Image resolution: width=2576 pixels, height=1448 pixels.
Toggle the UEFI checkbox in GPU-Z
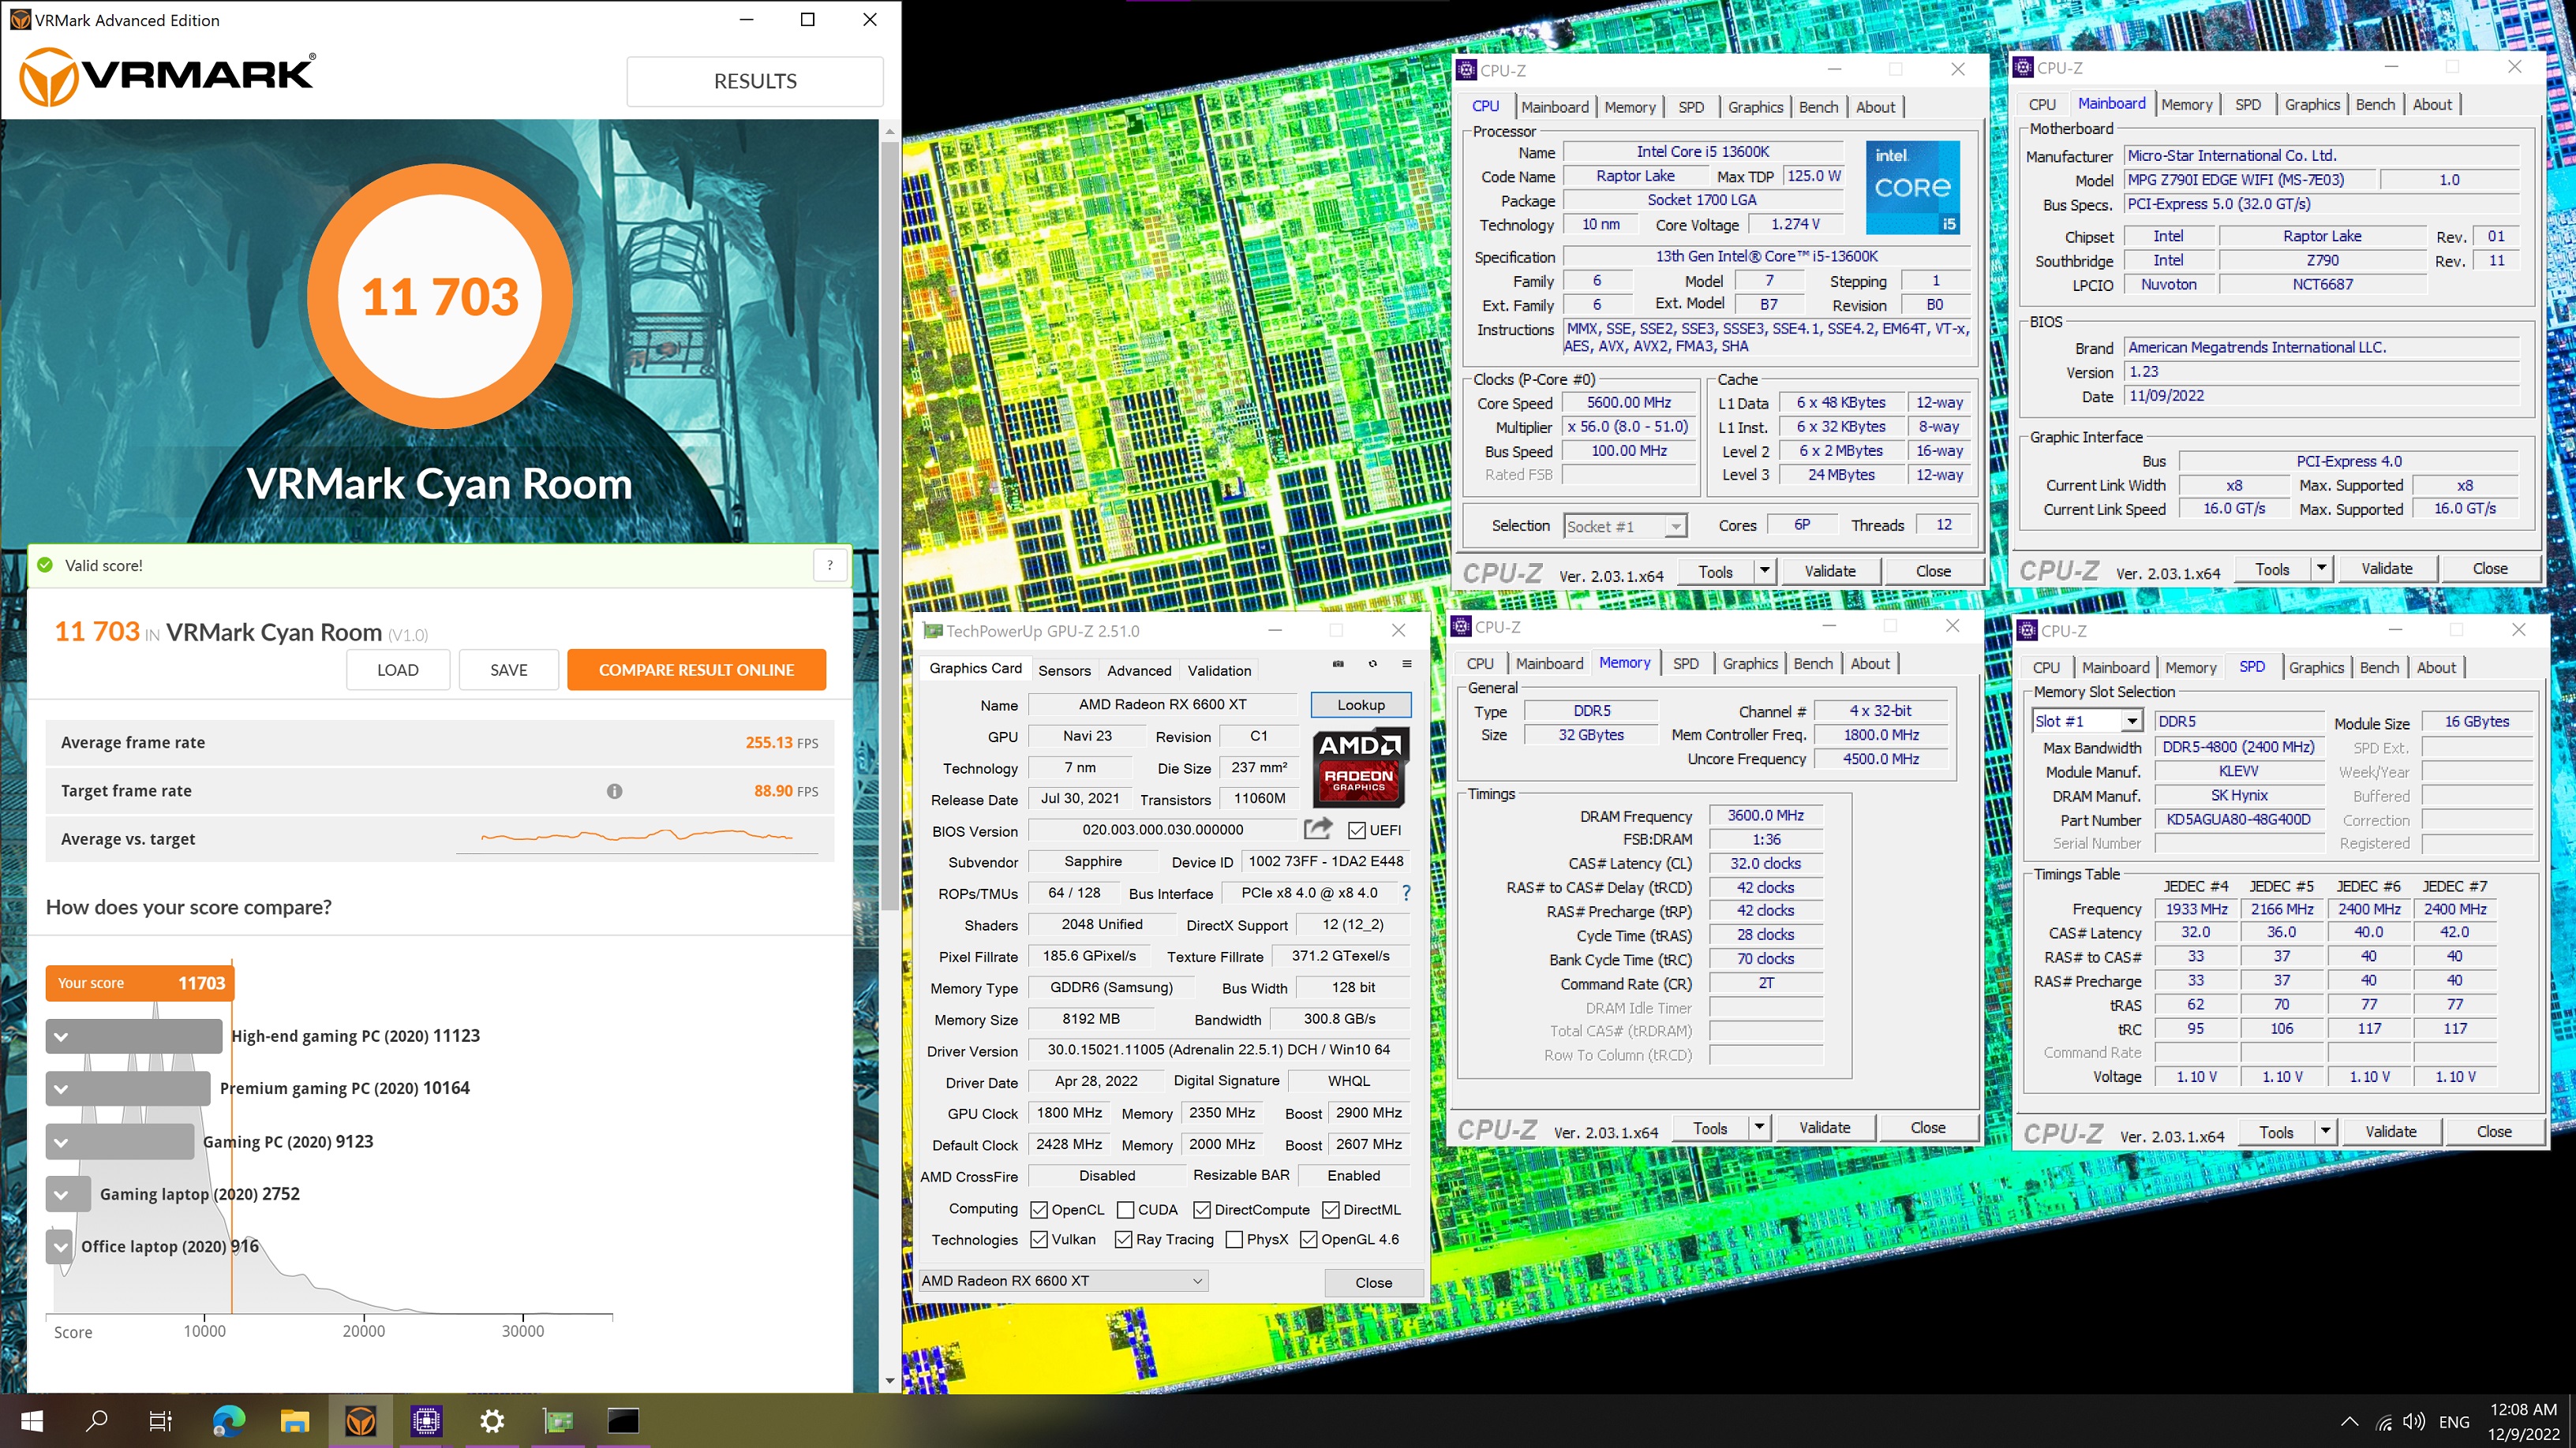(x=1357, y=830)
